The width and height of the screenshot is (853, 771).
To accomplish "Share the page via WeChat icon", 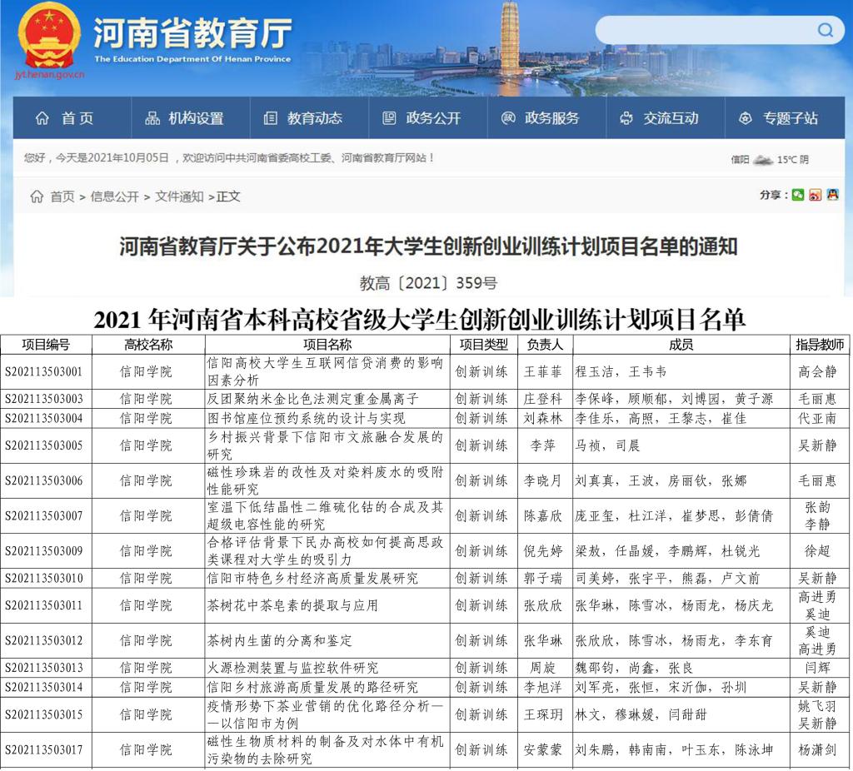I will [x=798, y=195].
